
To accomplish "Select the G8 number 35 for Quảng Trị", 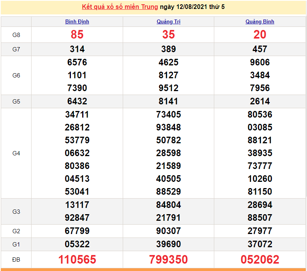I will [168, 35].
